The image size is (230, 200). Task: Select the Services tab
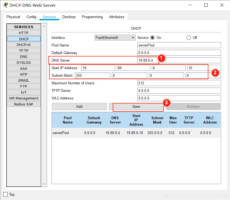click(49, 17)
